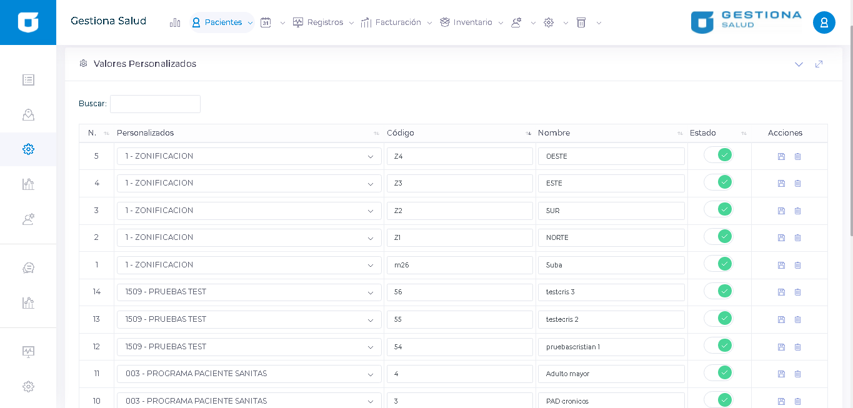Disable the Estado toggle for Z3 ESTE
Viewport: 853px width, 408px height.
(x=718, y=182)
